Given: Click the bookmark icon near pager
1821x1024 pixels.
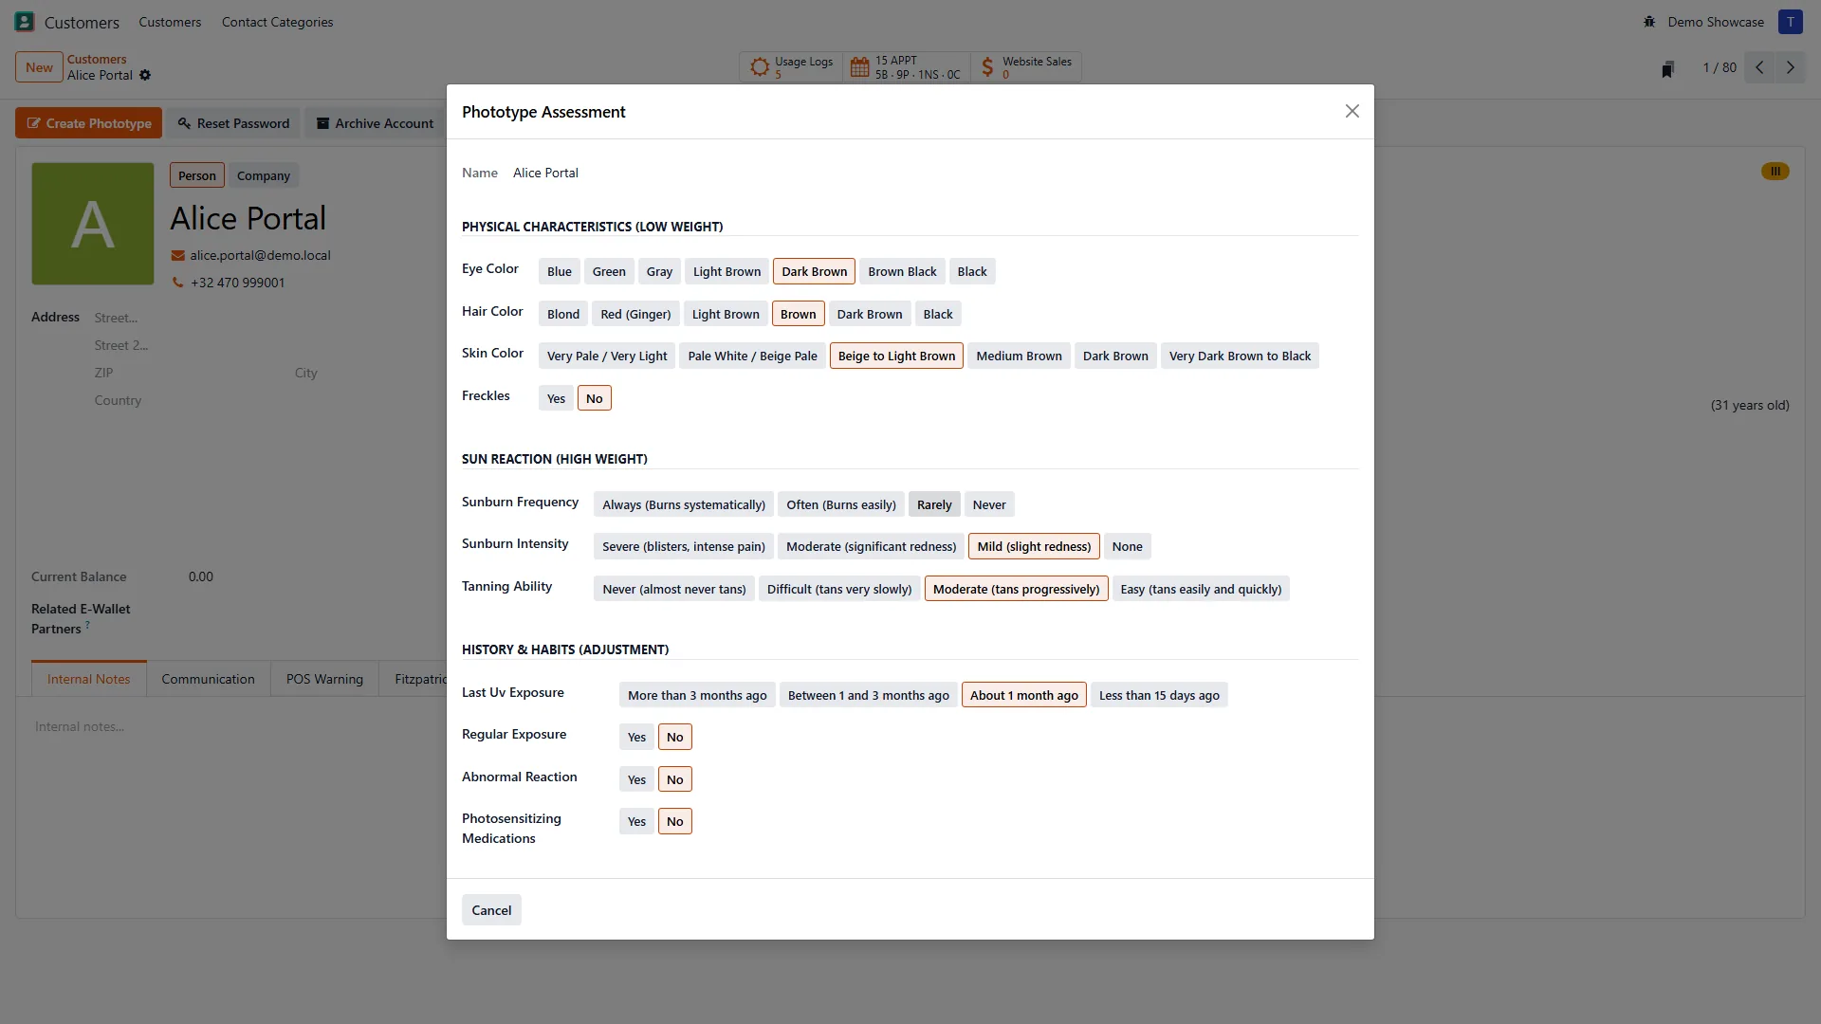Looking at the screenshot, I should (1668, 68).
